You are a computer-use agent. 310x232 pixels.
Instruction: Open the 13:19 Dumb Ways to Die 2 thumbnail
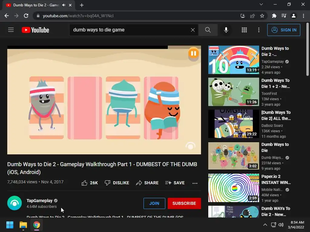(233, 60)
